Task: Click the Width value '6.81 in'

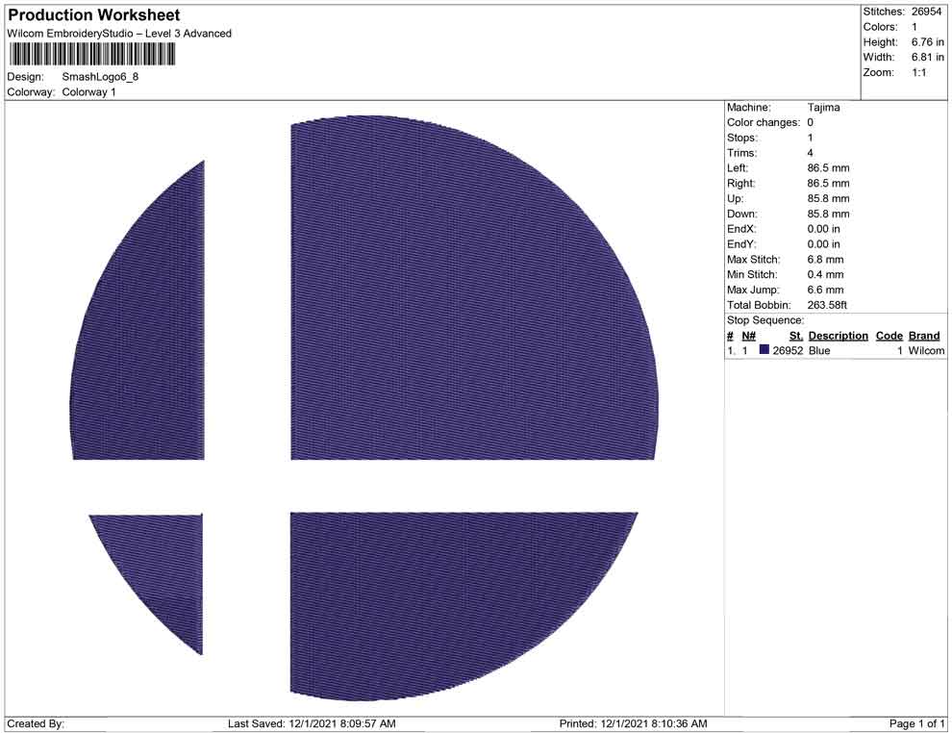Action: point(928,57)
